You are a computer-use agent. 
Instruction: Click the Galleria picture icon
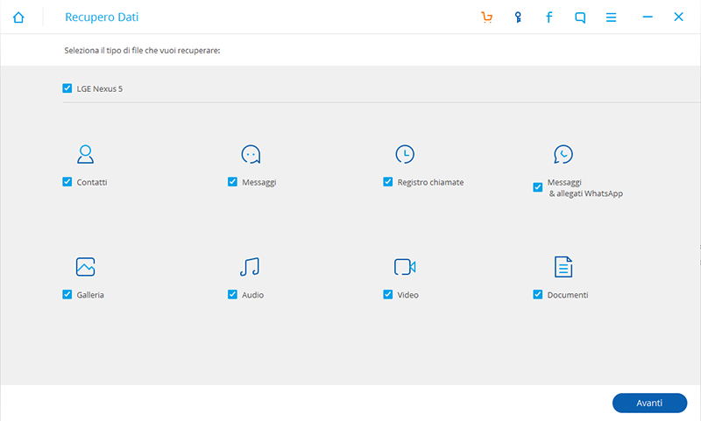85,267
